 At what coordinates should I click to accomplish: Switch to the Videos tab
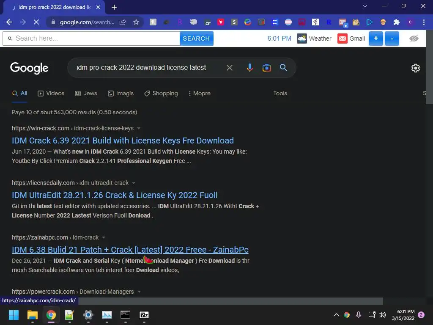pyautogui.click(x=51, y=94)
